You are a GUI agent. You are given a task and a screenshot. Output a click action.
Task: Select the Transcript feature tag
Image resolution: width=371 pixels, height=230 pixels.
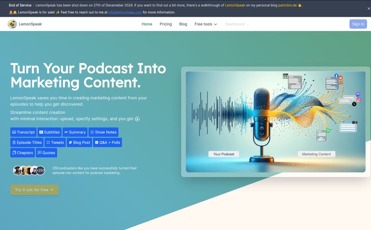tap(24, 132)
